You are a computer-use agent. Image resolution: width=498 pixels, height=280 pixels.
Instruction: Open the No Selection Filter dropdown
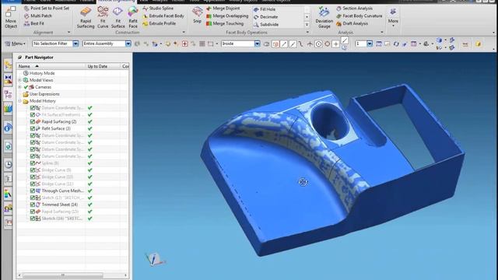(75, 44)
